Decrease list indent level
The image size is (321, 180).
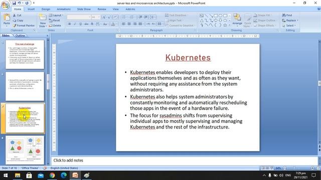coord(140,17)
